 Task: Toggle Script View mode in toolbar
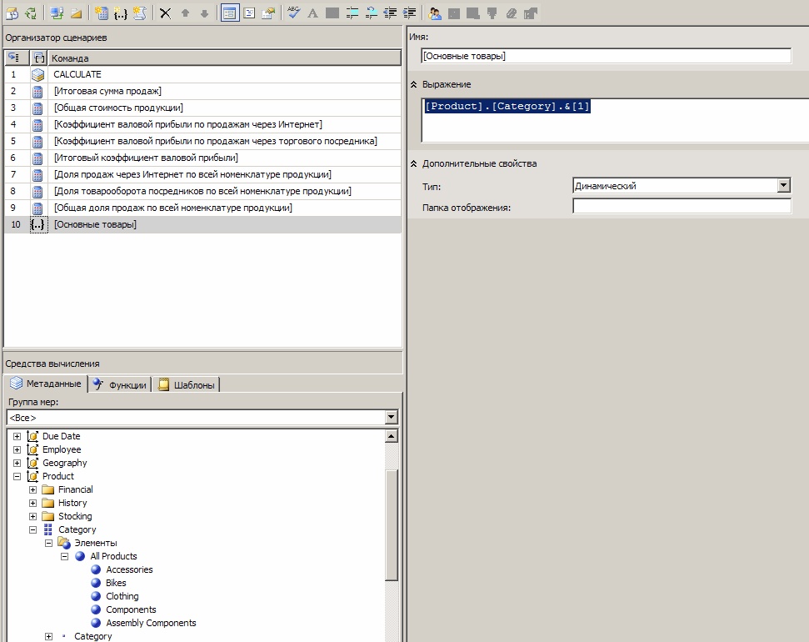coord(248,13)
